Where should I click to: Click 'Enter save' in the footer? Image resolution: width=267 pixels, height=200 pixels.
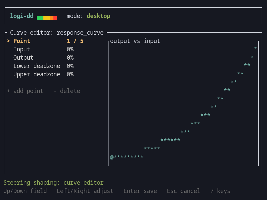[140, 191]
